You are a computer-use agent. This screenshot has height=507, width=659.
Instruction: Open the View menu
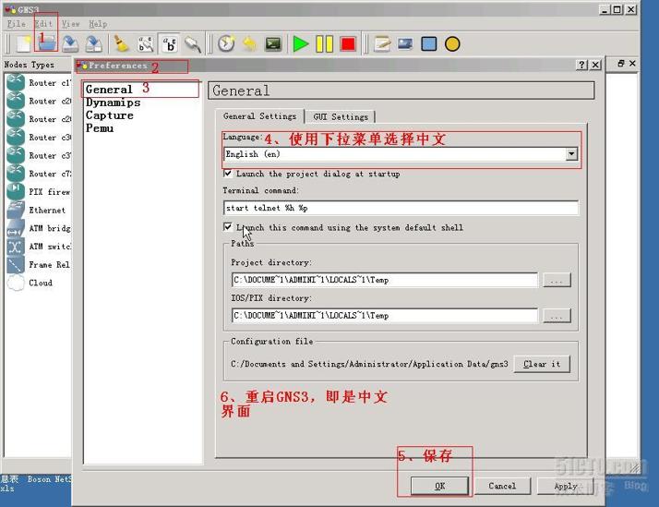click(x=70, y=23)
